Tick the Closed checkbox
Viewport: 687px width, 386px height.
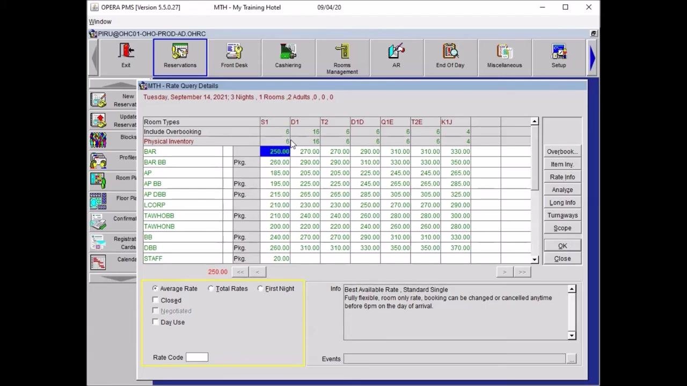155,300
